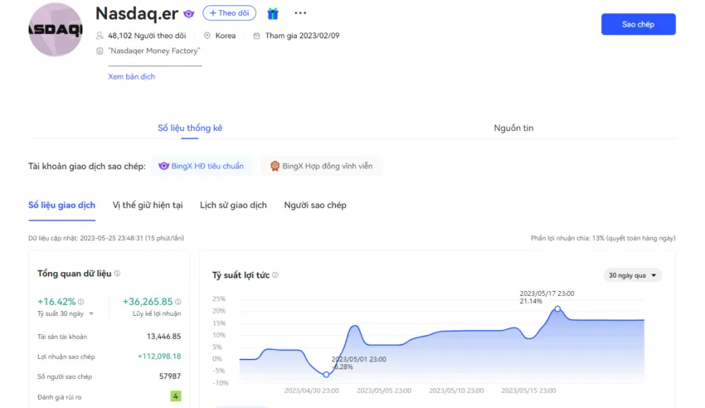Open the Vị thế giữ hiện tại tab

point(148,206)
